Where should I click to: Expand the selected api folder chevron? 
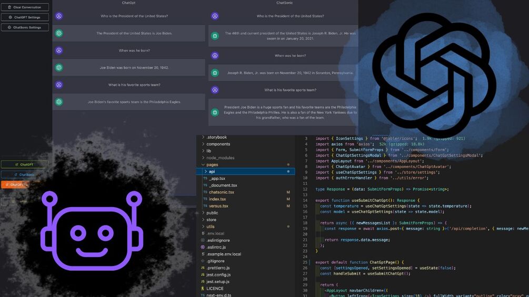pos(206,171)
